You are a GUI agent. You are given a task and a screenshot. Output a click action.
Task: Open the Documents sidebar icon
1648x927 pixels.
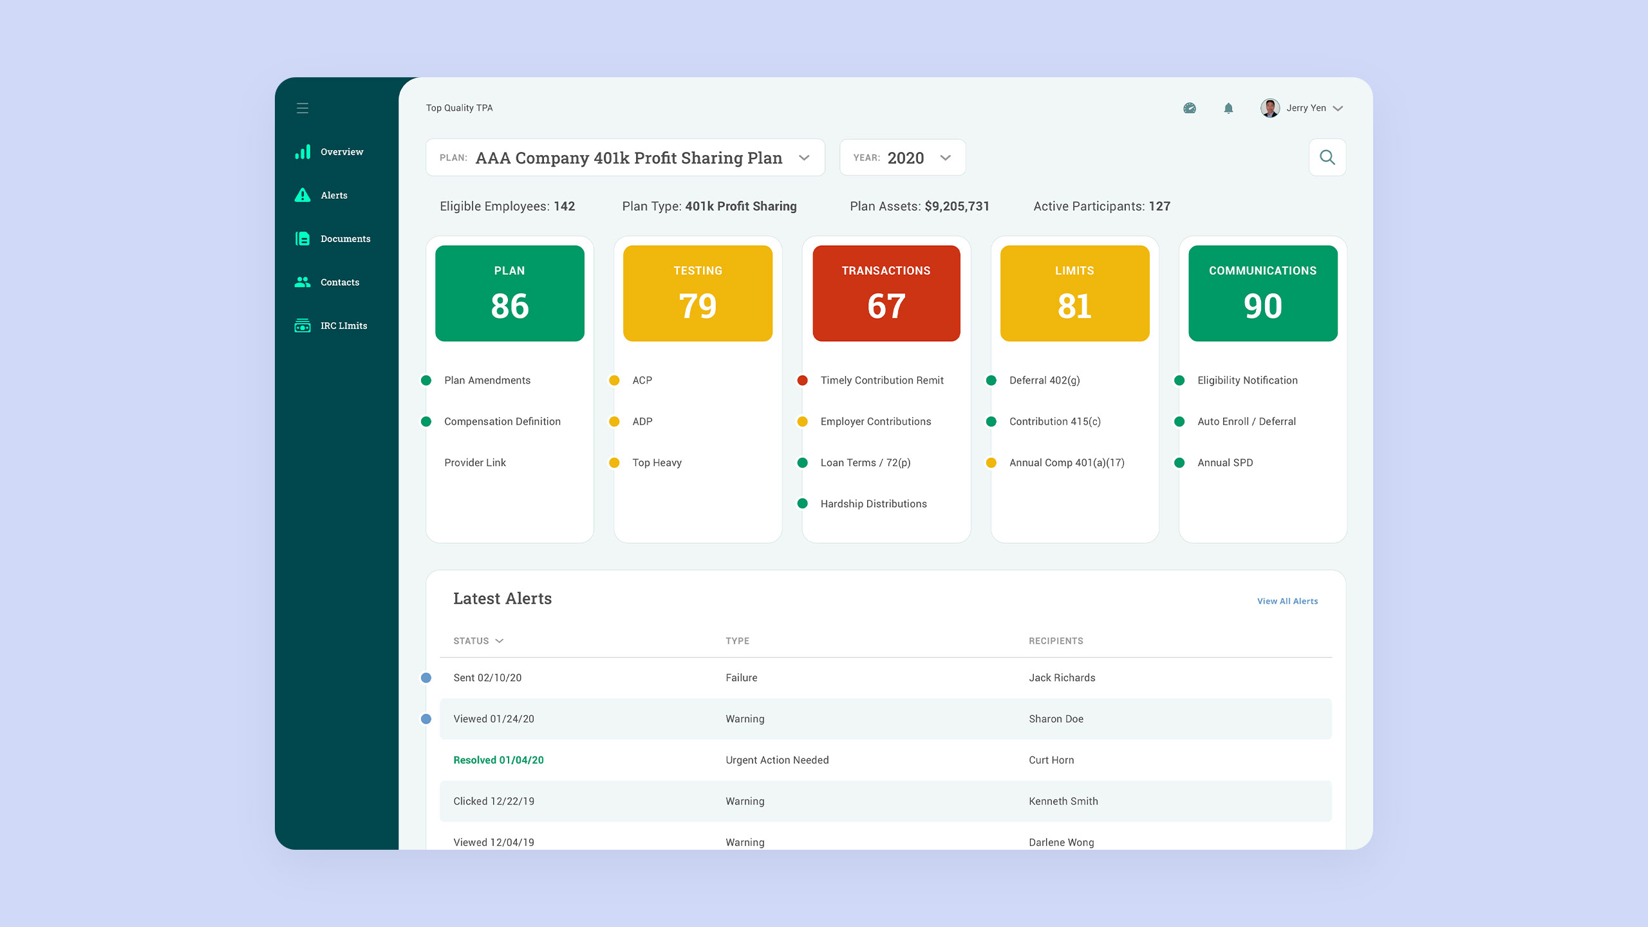click(x=303, y=239)
